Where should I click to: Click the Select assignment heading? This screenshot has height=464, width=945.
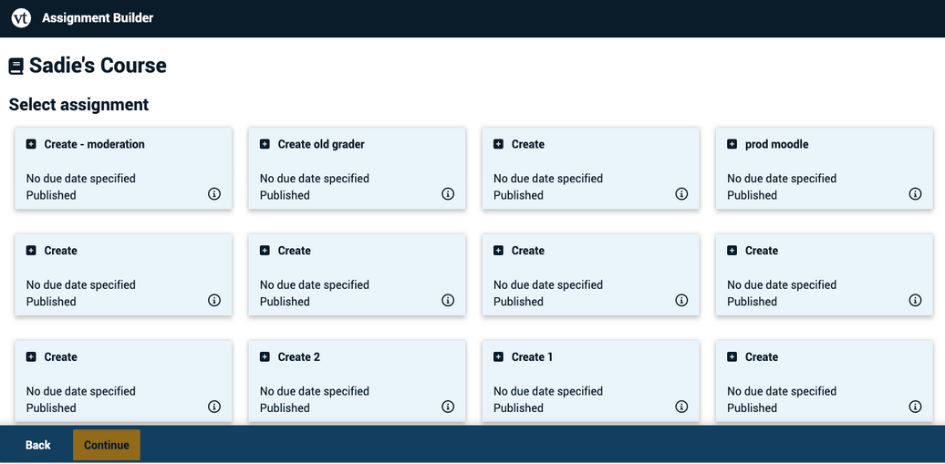point(79,104)
